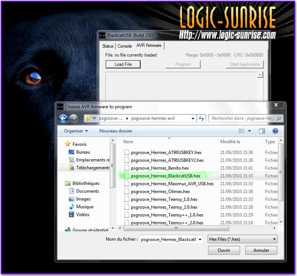Click the Load File button
The width and height of the screenshot is (297, 276).
click(x=123, y=64)
